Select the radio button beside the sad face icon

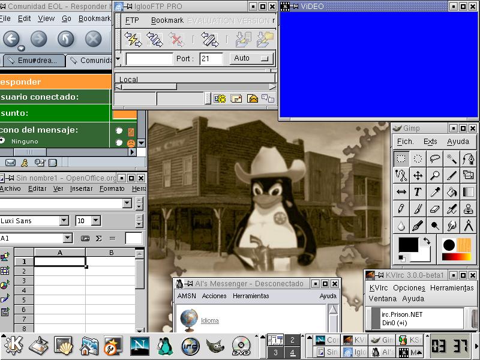[x=119, y=143]
